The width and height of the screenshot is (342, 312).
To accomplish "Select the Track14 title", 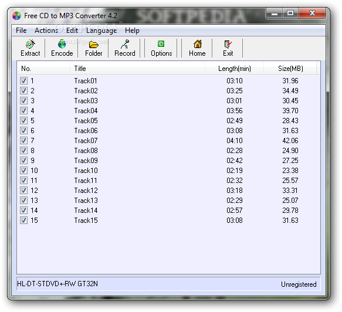I will tap(86, 211).
